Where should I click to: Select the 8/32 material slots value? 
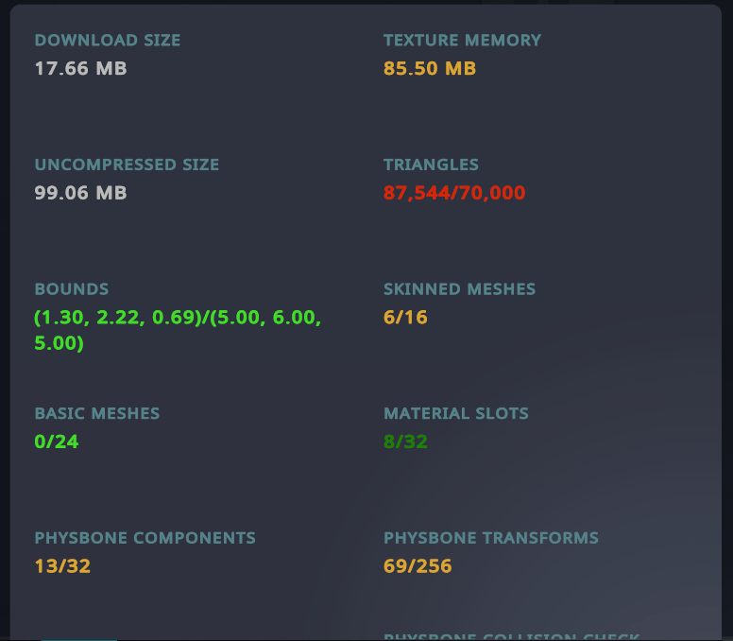[x=405, y=442]
